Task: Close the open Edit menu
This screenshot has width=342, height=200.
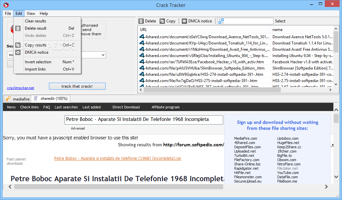Action: pyautogui.click(x=19, y=14)
